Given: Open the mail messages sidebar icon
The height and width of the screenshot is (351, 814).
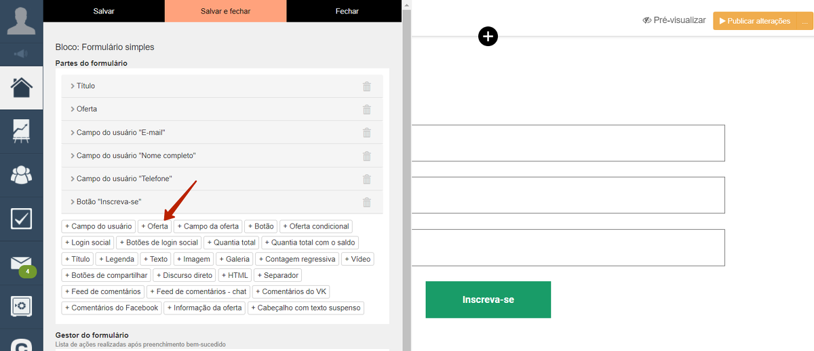Looking at the screenshot, I should (x=21, y=263).
